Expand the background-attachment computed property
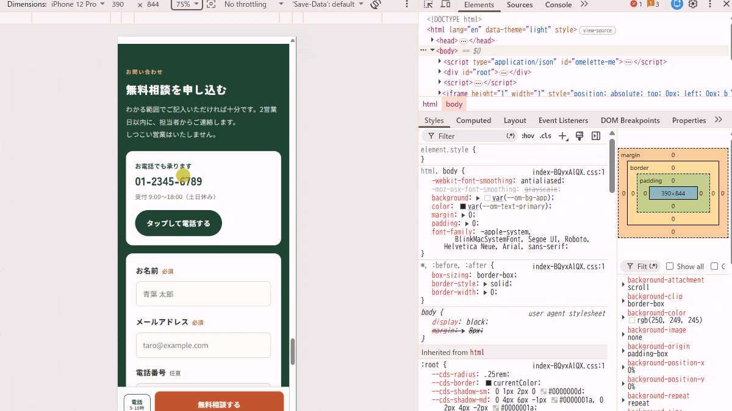The width and height of the screenshot is (732, 411). tap(623, 284)
